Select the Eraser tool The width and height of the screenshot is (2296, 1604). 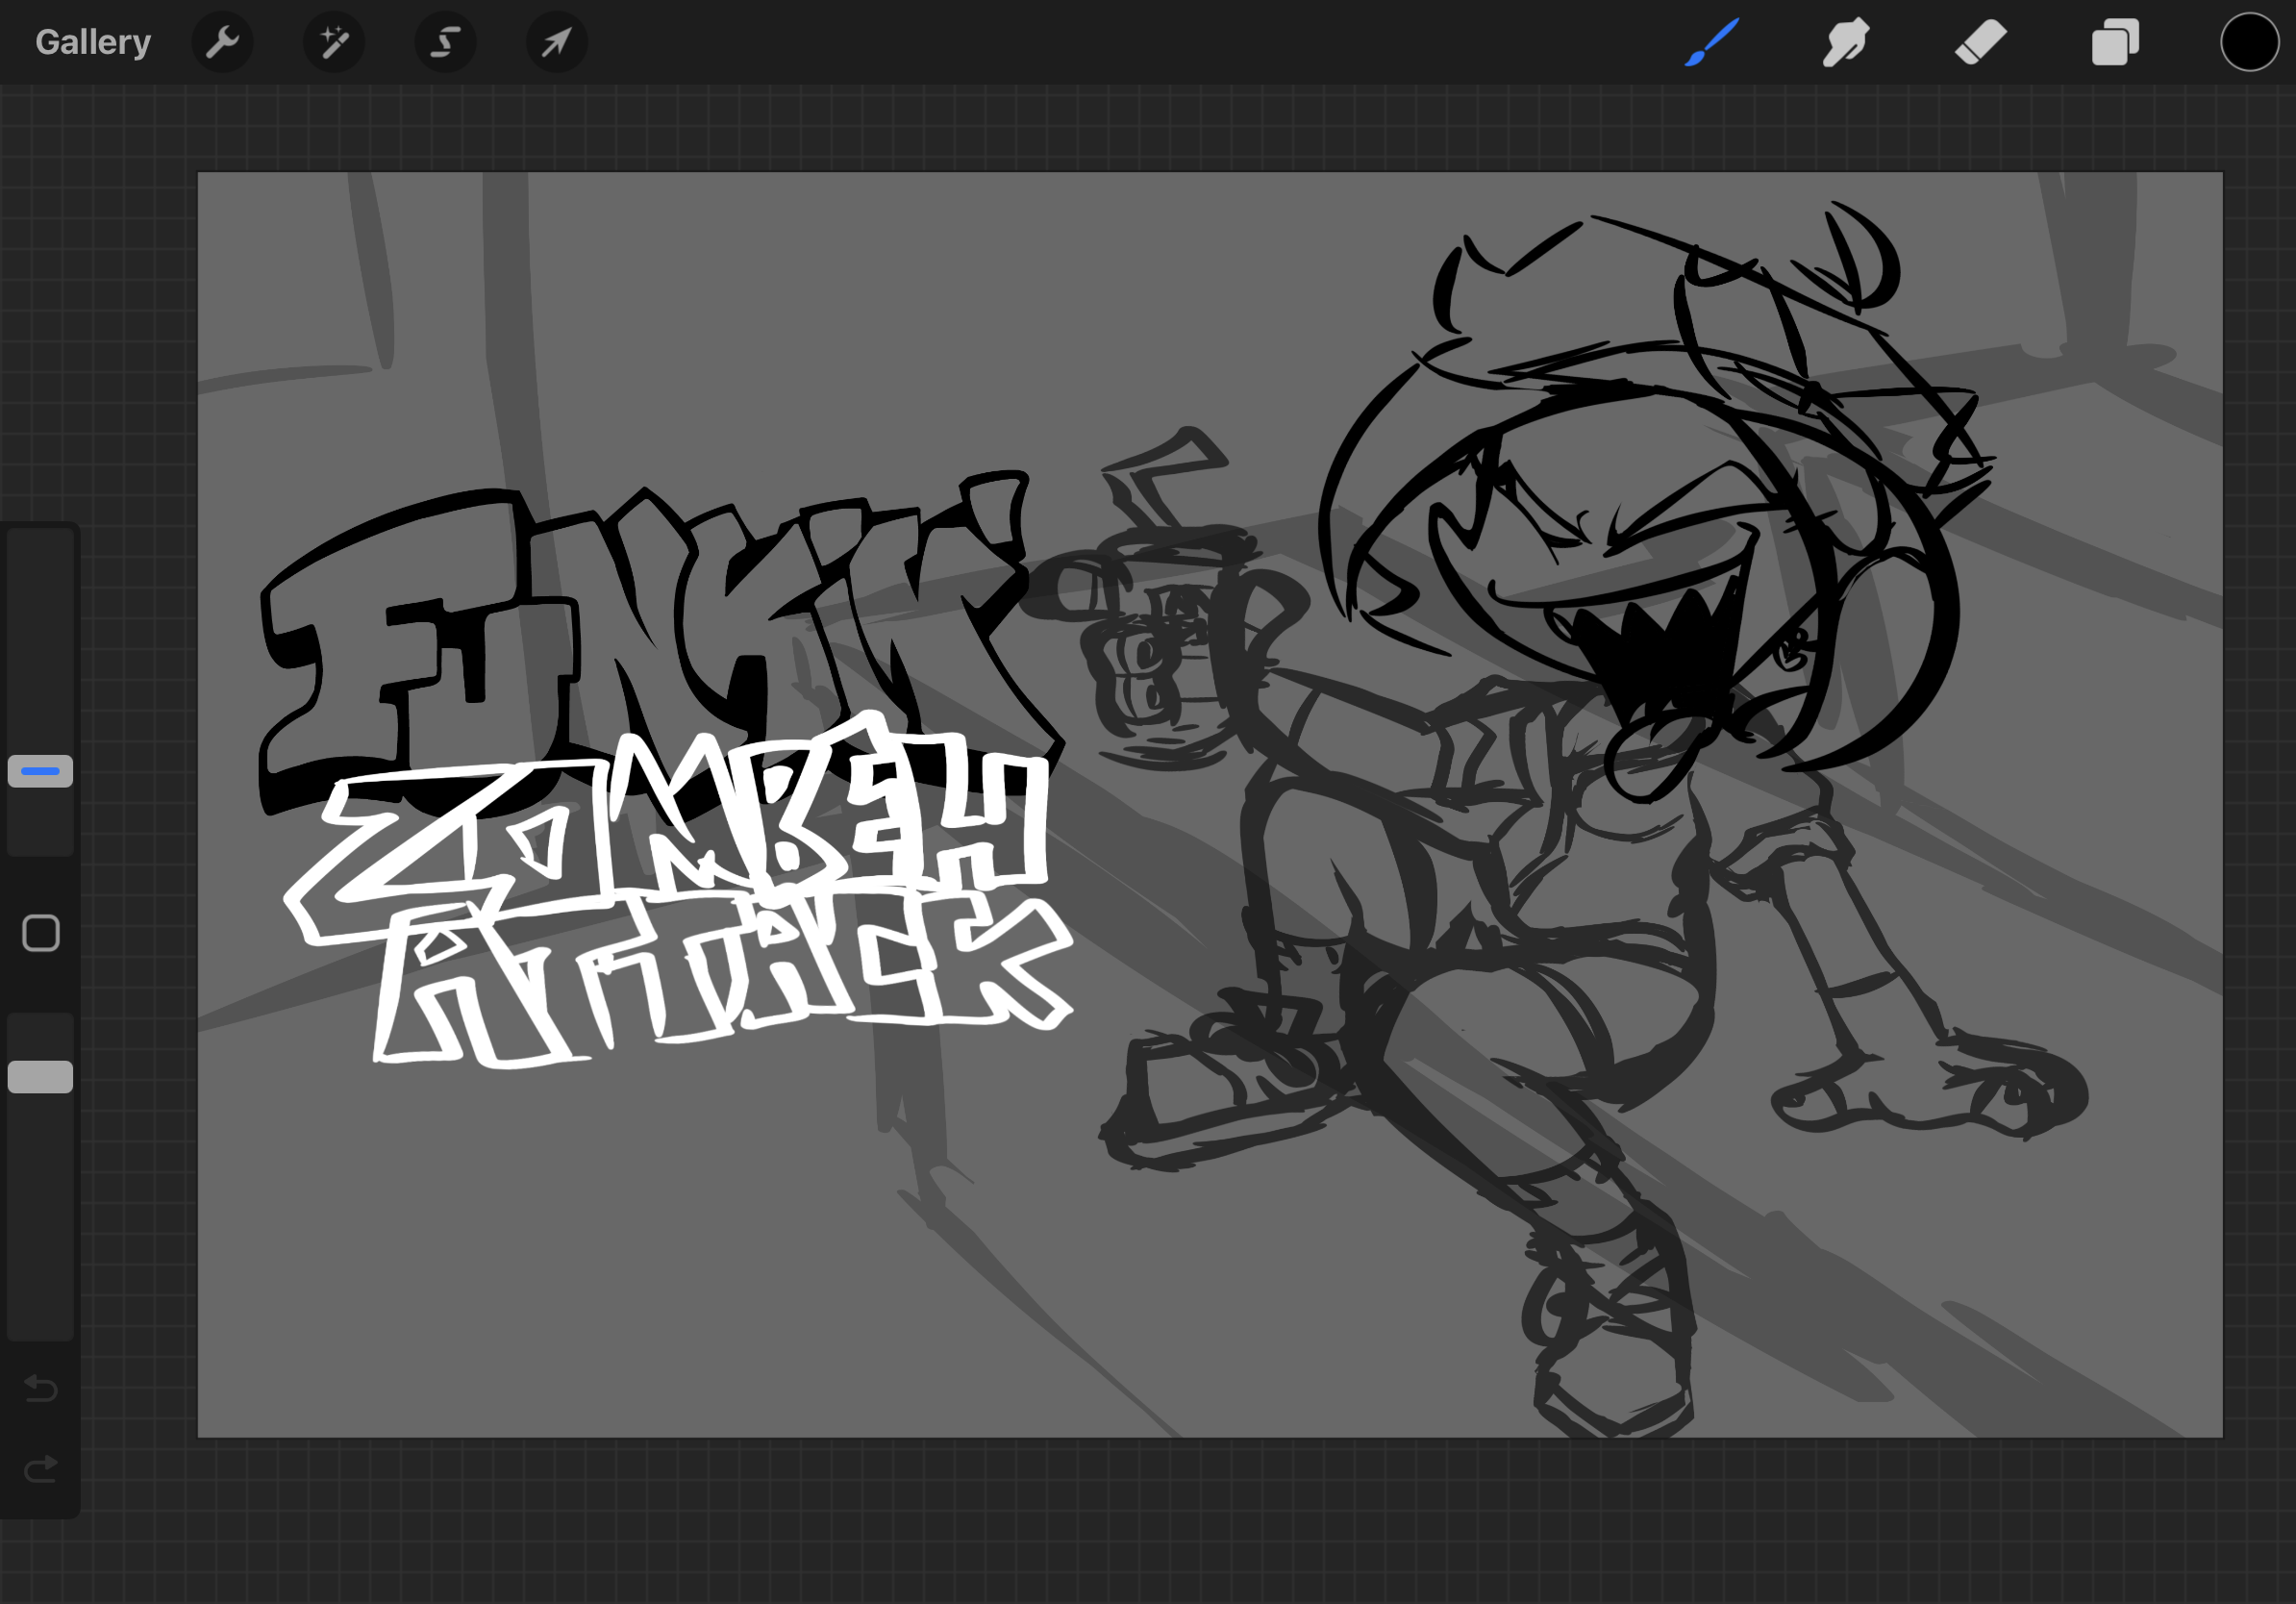1980,42
